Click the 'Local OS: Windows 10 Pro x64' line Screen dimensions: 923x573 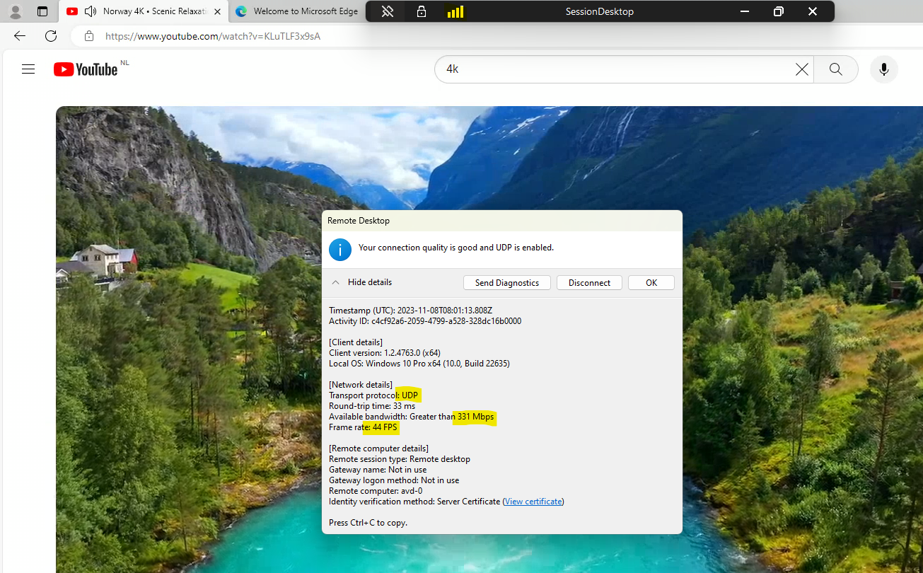click(x=419, y=364)
